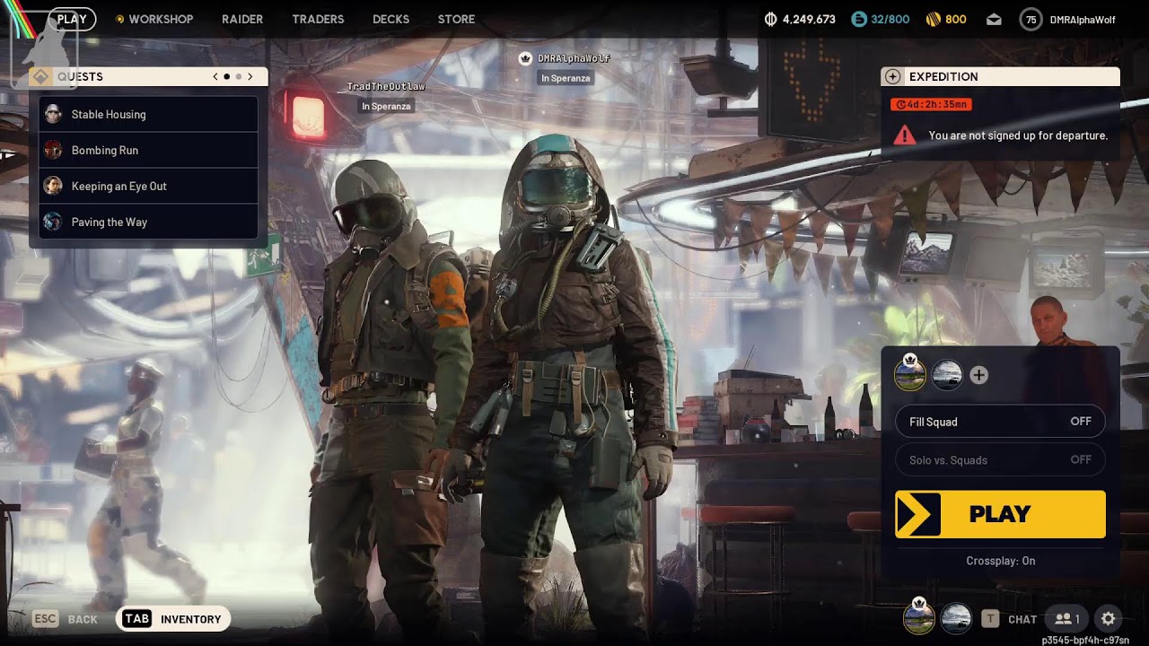Open the Keeping an Eye Out quest
This screenshot has height=646, width=1149.
(149, 186)
